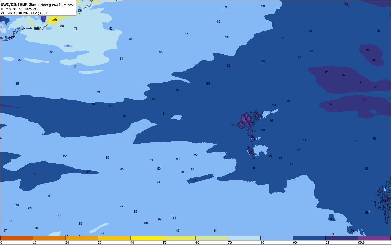Click the 98 humidity value near Shetland
Screen dimensions: 391x245
[x=385, y=201]
